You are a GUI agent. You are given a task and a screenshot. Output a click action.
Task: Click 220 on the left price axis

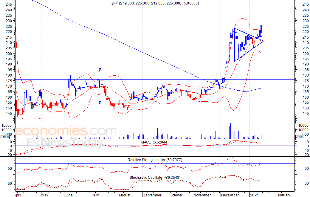click(x=9, y=31)
